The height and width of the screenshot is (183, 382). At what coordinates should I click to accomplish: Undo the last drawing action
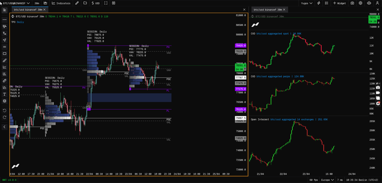tap(4, 111)
